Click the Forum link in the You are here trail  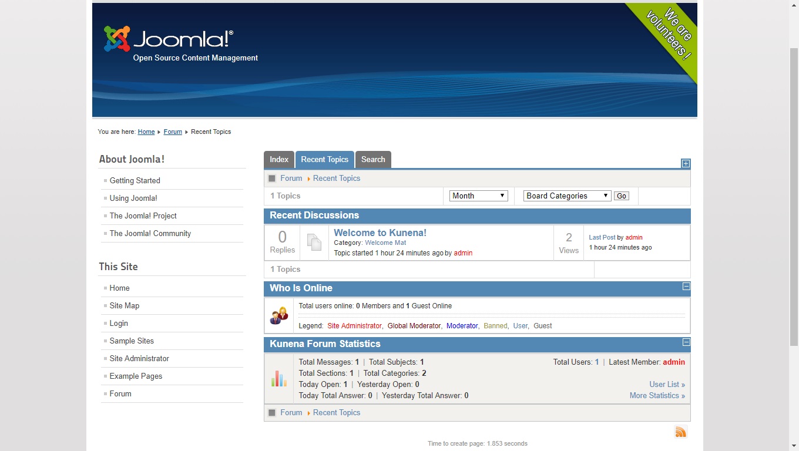coord(173,132)
